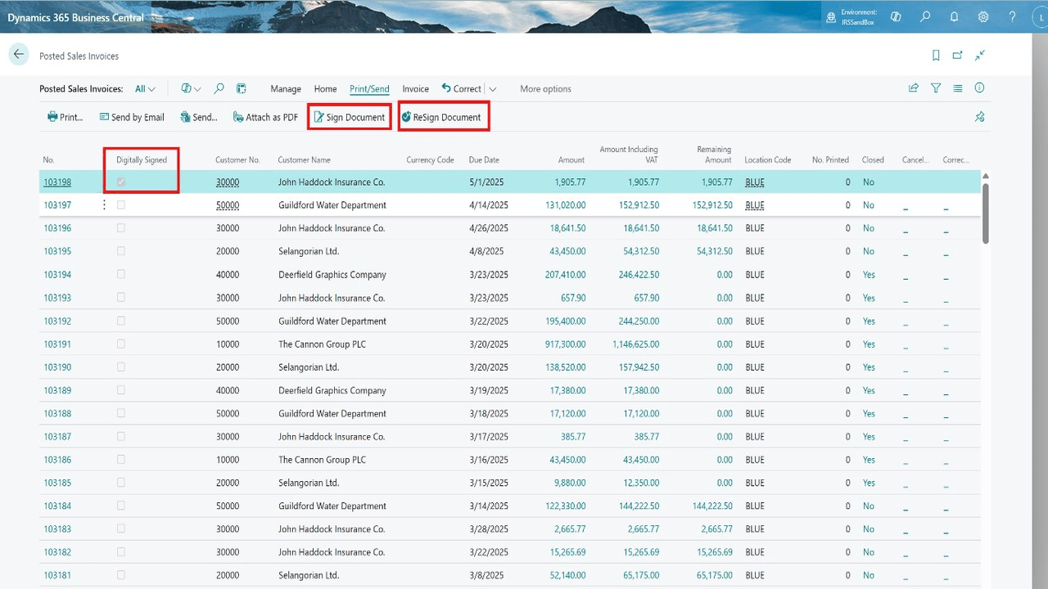Open the More options menu
Viewport: 1048px width, 589px height.
545,88
